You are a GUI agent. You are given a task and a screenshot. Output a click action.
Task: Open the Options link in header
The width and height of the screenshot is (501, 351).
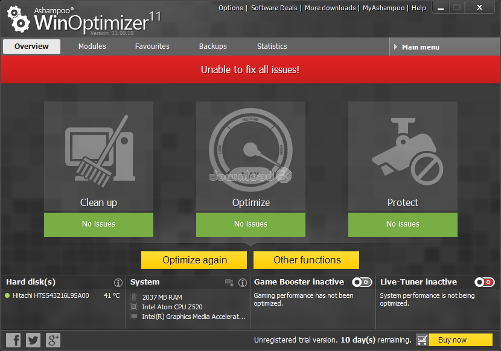tap(231, 8)
